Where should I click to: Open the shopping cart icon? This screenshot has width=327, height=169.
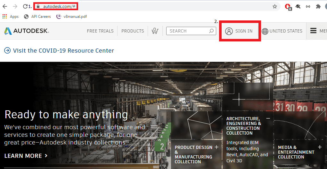pyautogui.click(x=155, y=31)
